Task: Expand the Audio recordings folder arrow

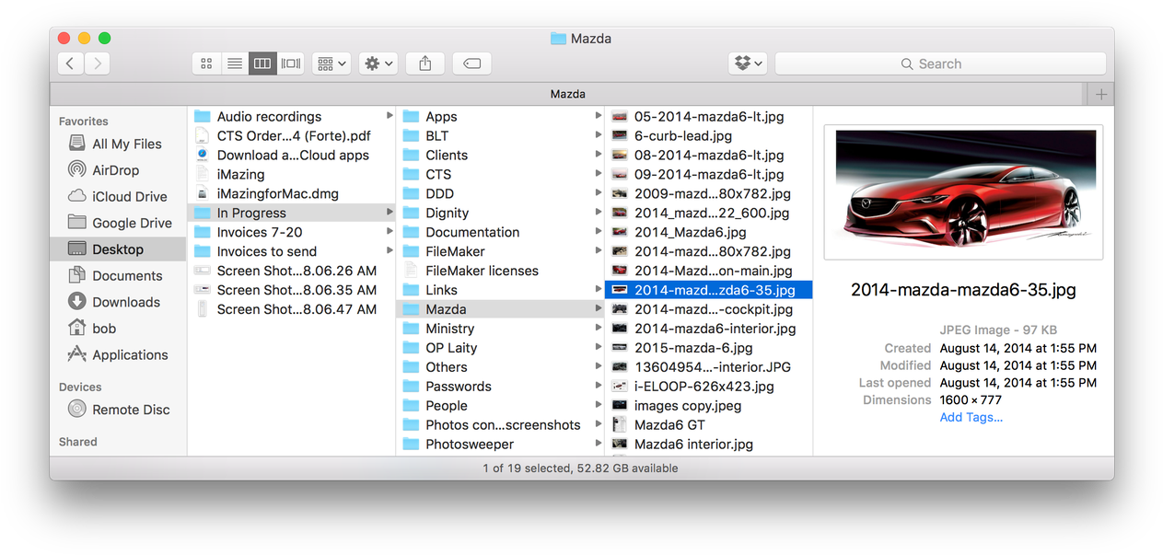Action: point(390,116)
